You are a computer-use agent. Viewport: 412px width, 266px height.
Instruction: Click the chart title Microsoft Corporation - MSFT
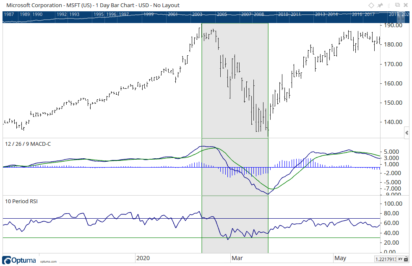point(93,5)
